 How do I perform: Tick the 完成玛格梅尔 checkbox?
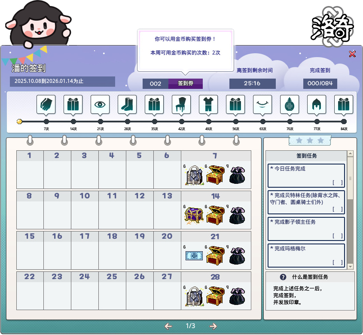pos(338,262)
